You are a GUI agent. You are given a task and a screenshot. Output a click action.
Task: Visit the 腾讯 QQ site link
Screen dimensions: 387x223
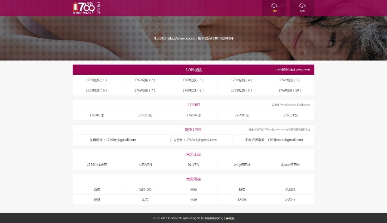point(145,189)
